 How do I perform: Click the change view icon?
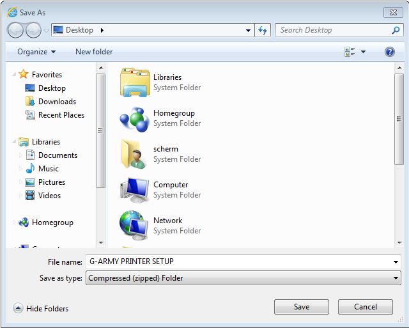[x=350, y=52]
